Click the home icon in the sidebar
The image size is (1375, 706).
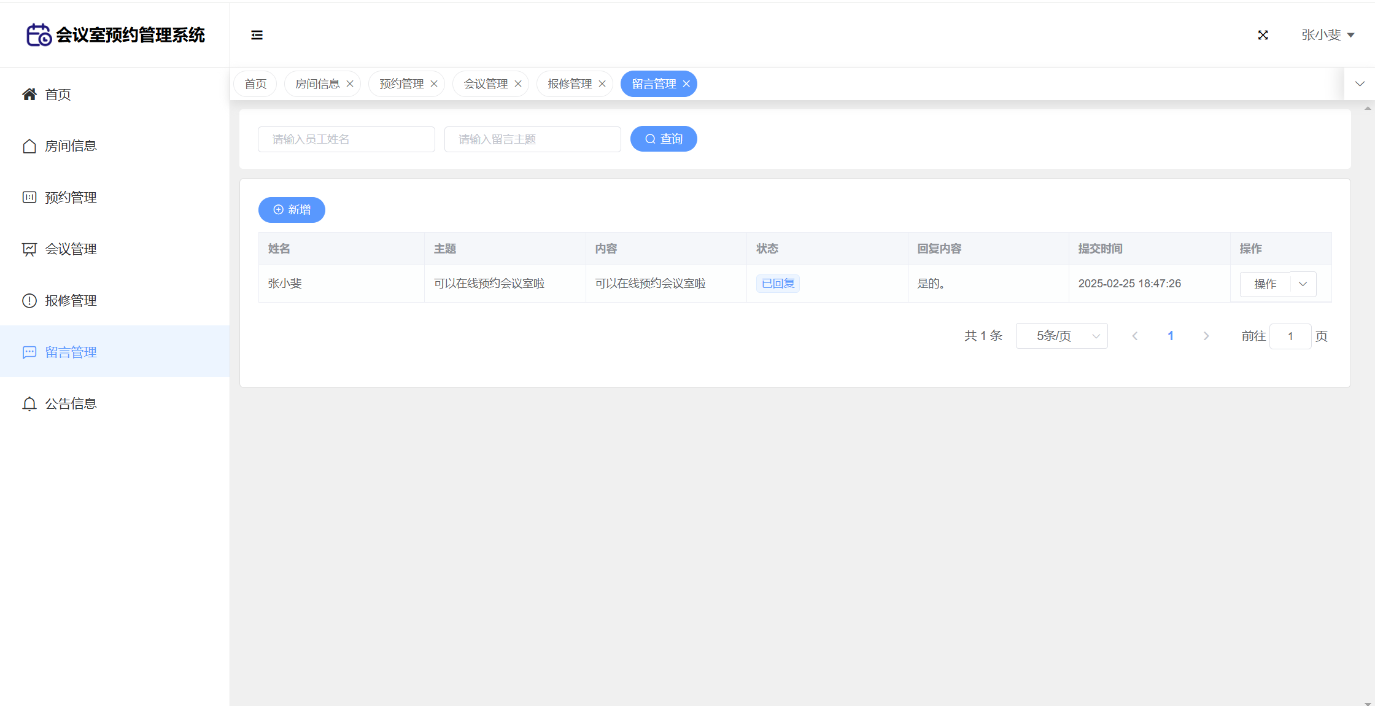click(29, 95)
